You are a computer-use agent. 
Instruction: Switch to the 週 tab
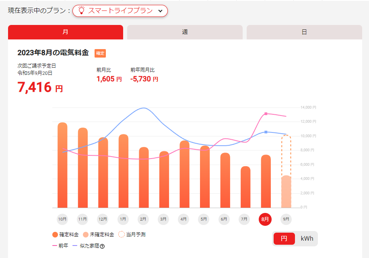185,32
